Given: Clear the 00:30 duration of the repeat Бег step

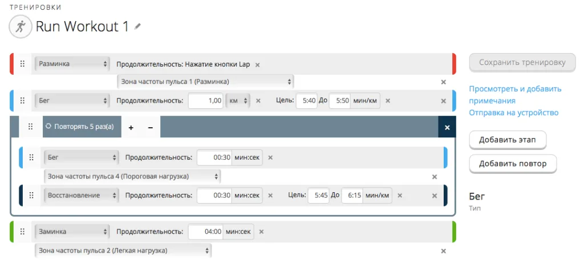Looking at the screenshot, I should pyautogui.click(x=270, y=157).
